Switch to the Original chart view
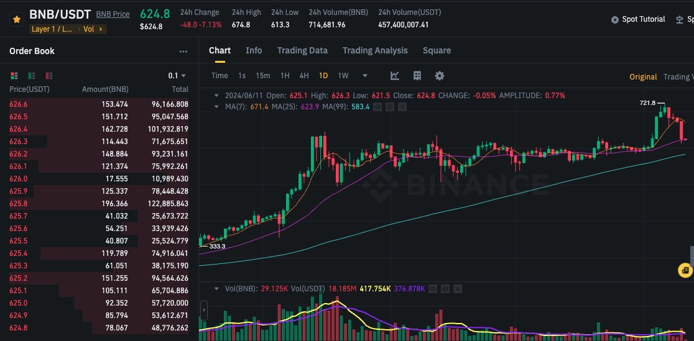 point(643,77)
